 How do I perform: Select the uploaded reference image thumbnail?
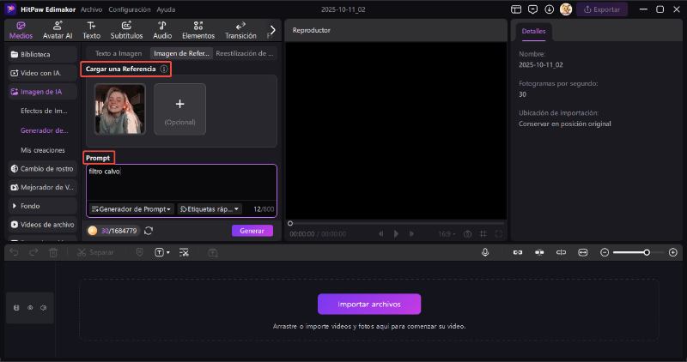coord(120,109)
